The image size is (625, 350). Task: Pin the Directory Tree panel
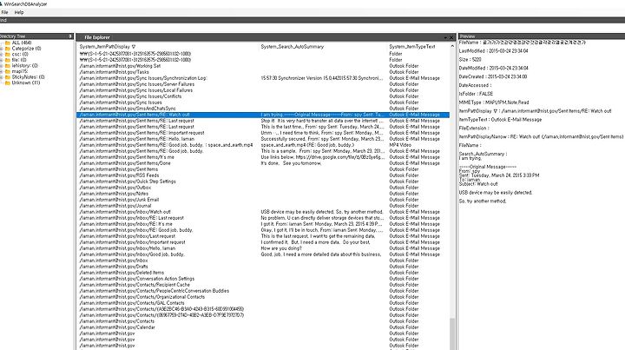click(70, 36)
